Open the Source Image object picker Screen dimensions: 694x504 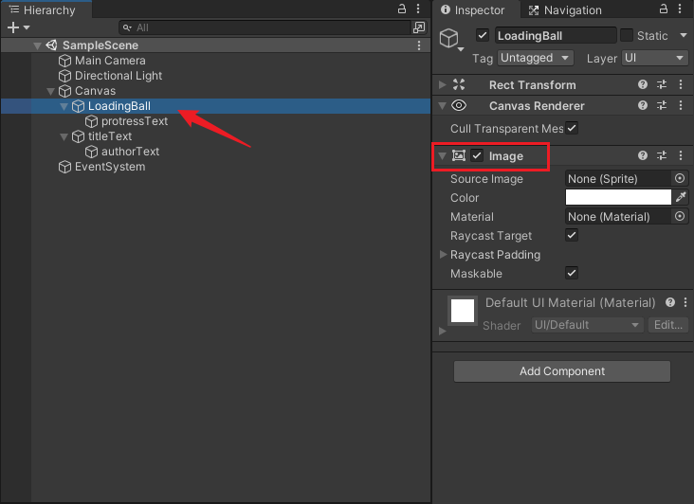(680, 178)
